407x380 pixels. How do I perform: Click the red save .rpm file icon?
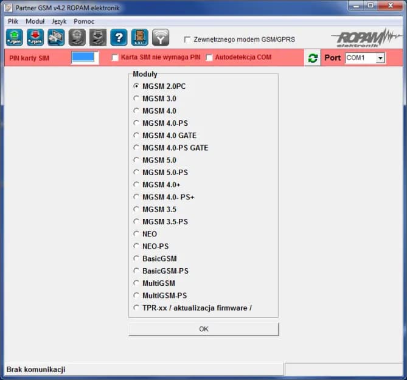coord(35,38)
